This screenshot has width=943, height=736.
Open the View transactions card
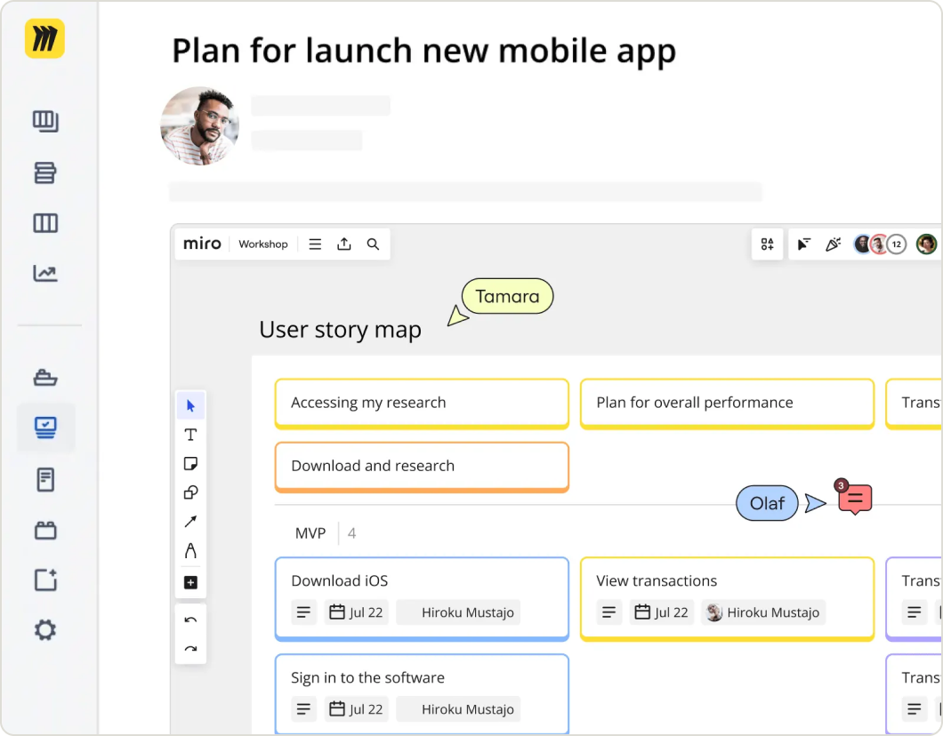coord(727,598)
